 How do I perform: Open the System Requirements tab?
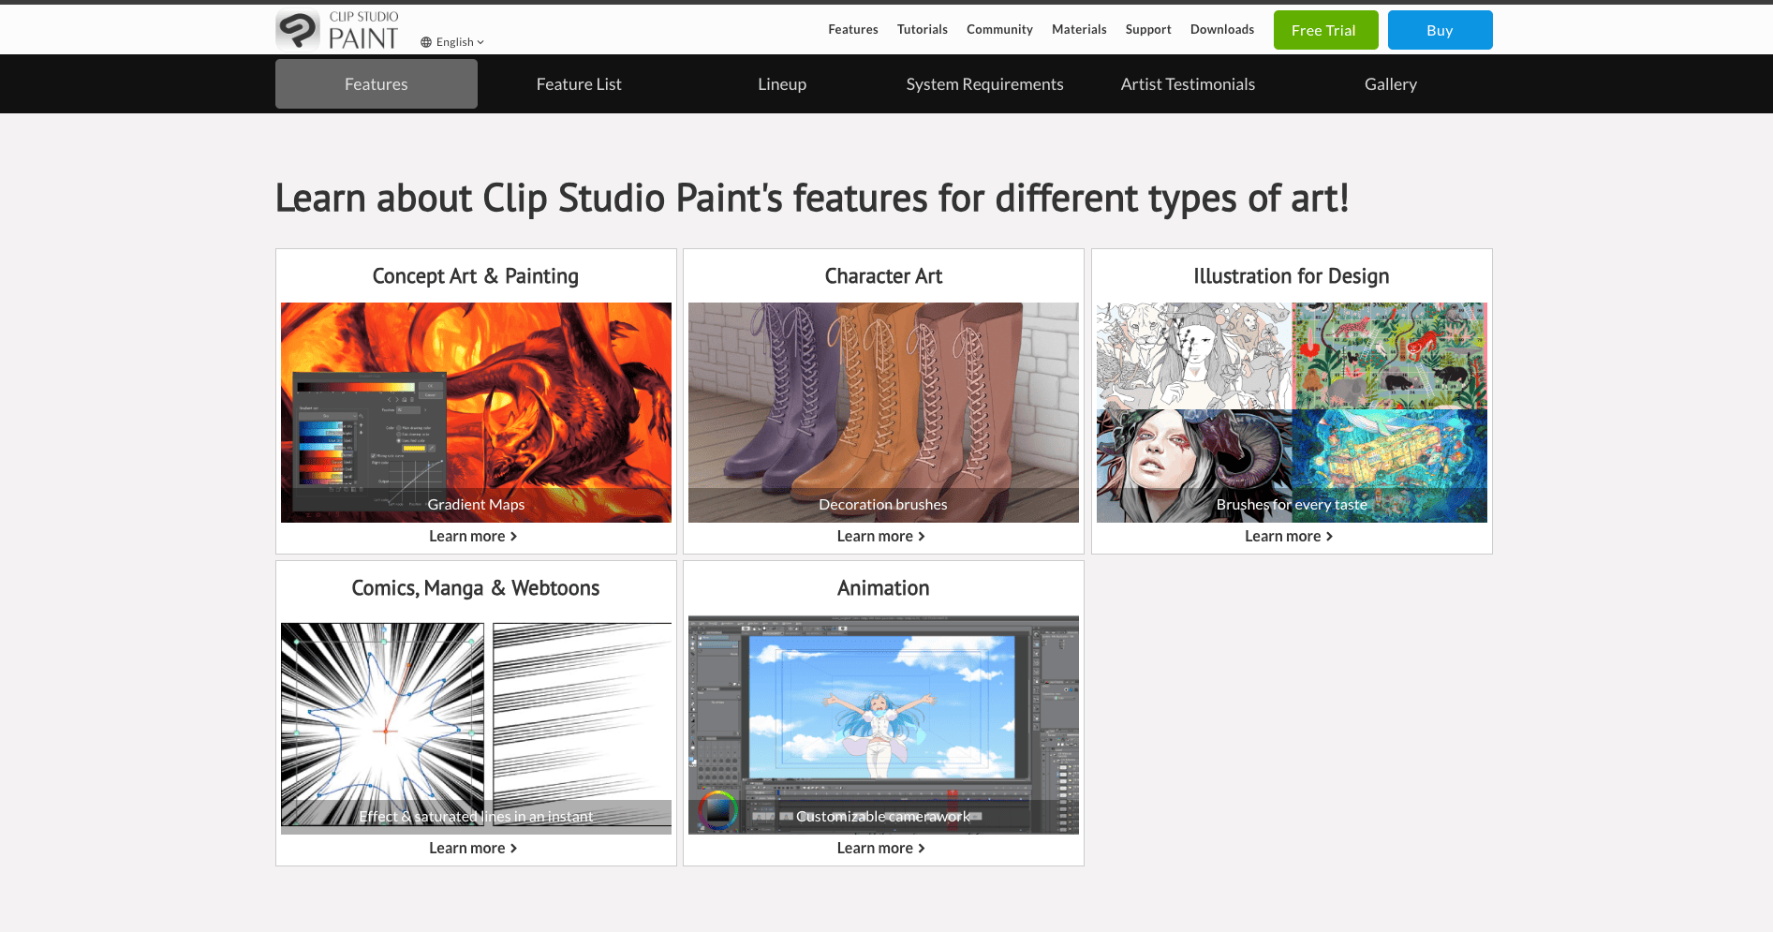984,84
